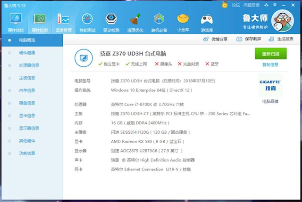
Task: Select 硬盘信息 sidebar item
Action: [32, 103]
